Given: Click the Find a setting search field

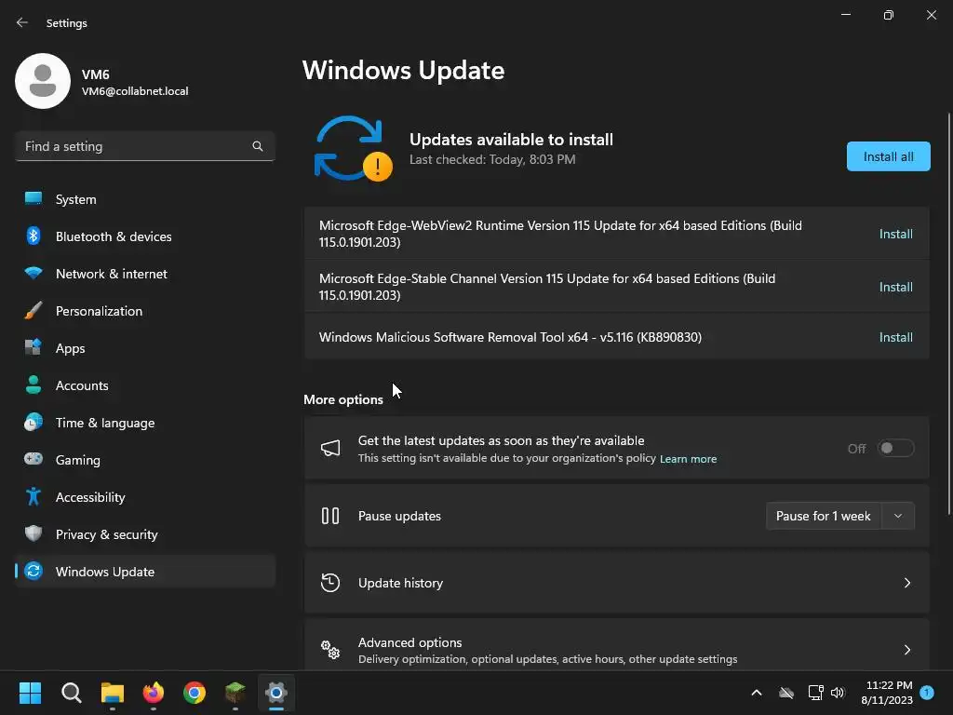Looking at the screenshot, I should (x=145, y=146).
